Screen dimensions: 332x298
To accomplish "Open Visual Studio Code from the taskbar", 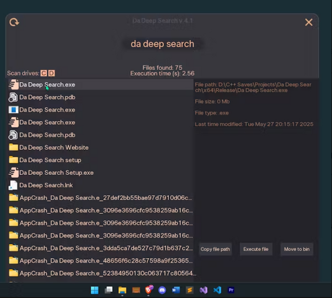I will pos(217,290).
